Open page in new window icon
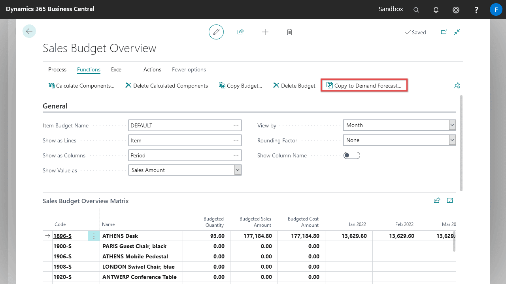This screenshot has width=506, height=284. [x=444, y=32]
